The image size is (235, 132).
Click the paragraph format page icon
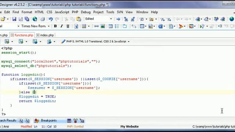tap(76, 26)
